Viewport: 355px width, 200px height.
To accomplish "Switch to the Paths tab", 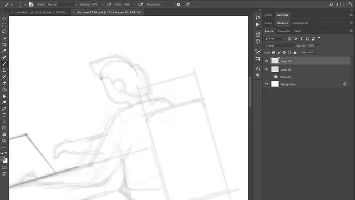I will (297, 31).
